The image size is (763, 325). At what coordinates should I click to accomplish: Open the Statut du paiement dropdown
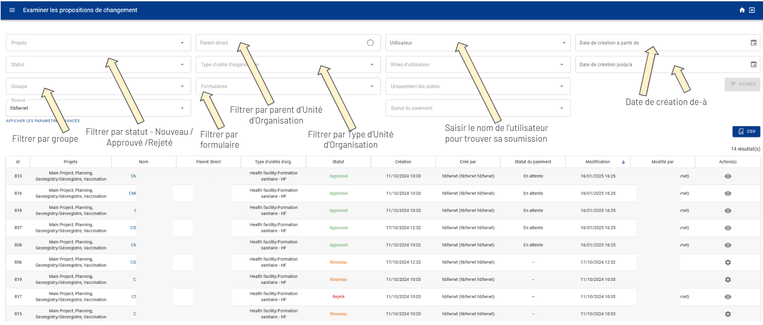(478, 108)
